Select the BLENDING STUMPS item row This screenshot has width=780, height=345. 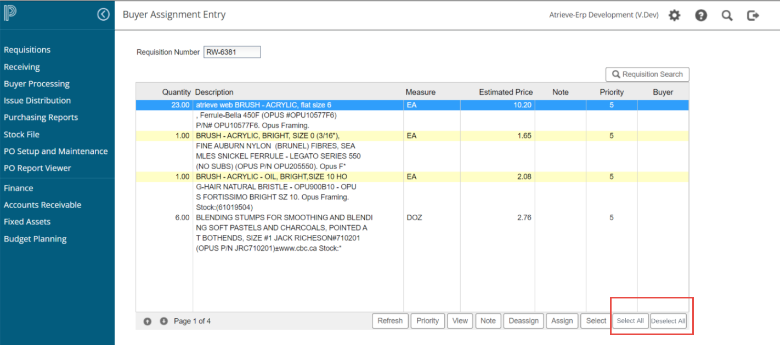(284, 217)
